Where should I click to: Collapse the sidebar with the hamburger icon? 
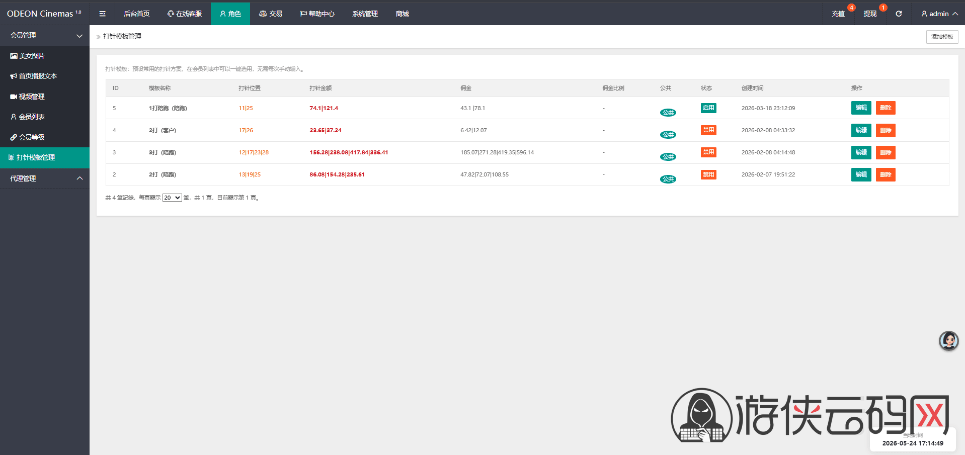tap(102, 14)
